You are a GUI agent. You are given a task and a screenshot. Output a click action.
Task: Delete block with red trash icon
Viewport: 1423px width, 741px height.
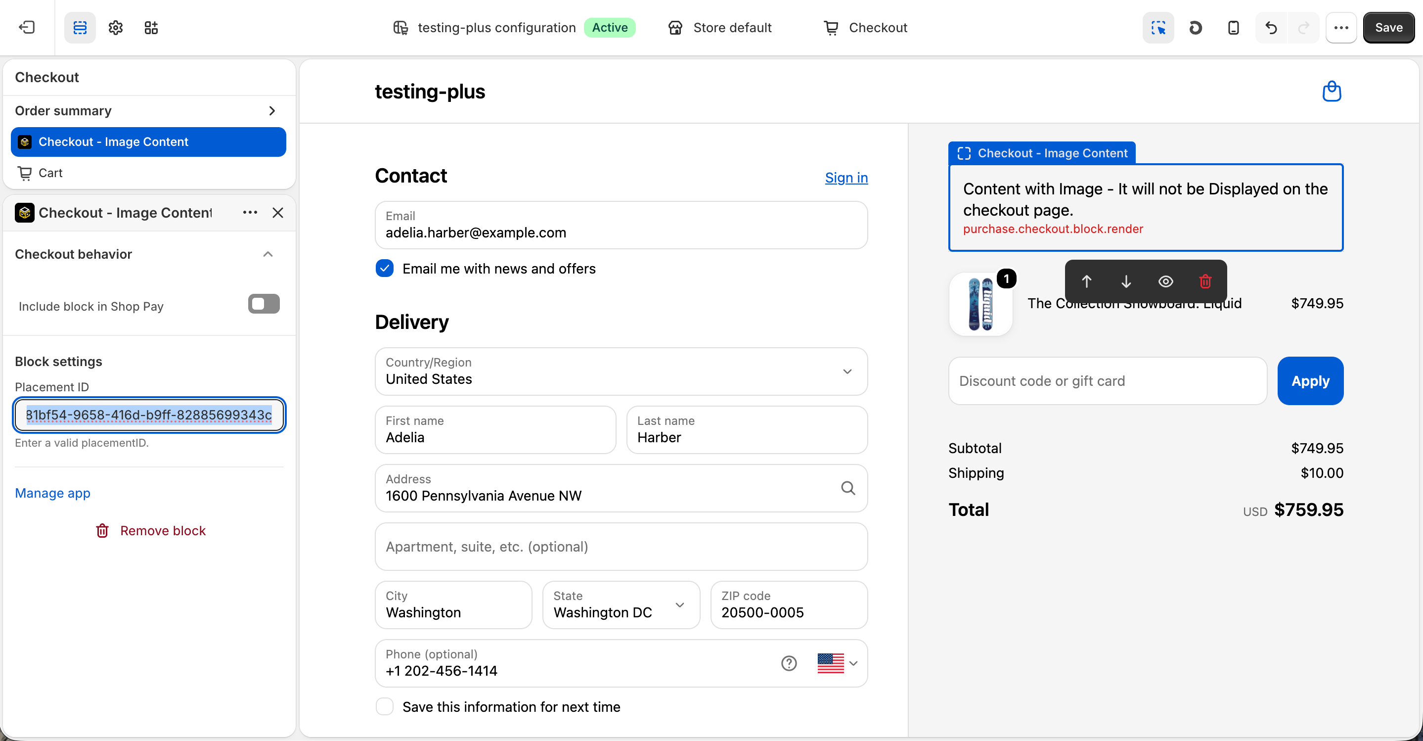click(x=1205, y=281)
